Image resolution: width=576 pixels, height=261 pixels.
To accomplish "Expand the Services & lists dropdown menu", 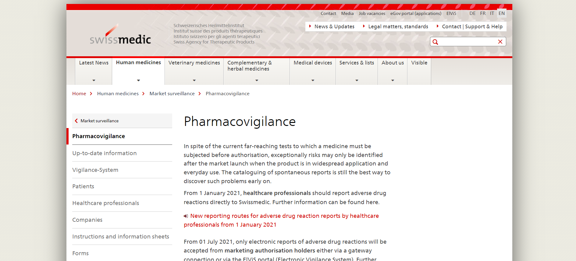I will 357,80.
